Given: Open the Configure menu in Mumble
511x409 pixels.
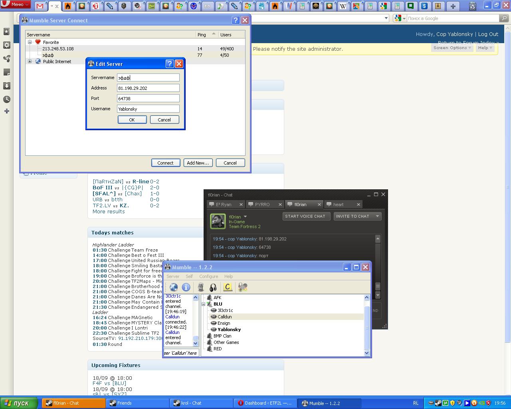Looking at the screenshot, I should point(208,276).
